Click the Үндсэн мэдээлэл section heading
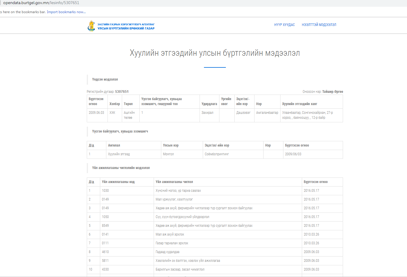 (x=105, y=79)
